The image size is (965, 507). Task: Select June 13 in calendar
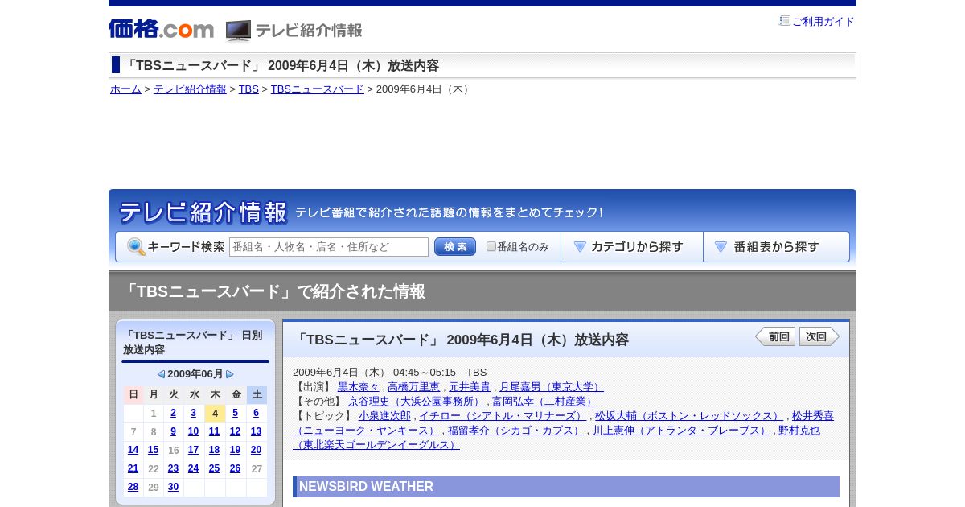coord(256,431)
